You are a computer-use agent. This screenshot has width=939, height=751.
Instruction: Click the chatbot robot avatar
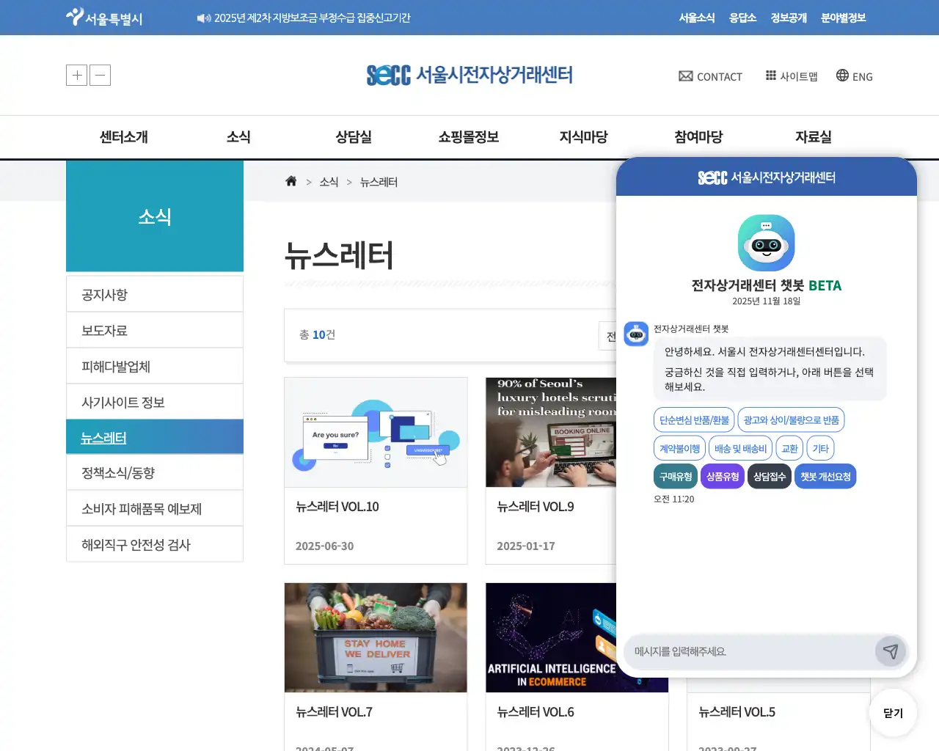pyautogui.click(x=766, y=243)
